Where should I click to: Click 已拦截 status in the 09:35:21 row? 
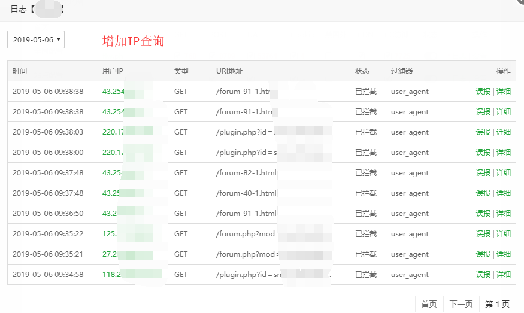pyautogui.click(x=366, y=254)
